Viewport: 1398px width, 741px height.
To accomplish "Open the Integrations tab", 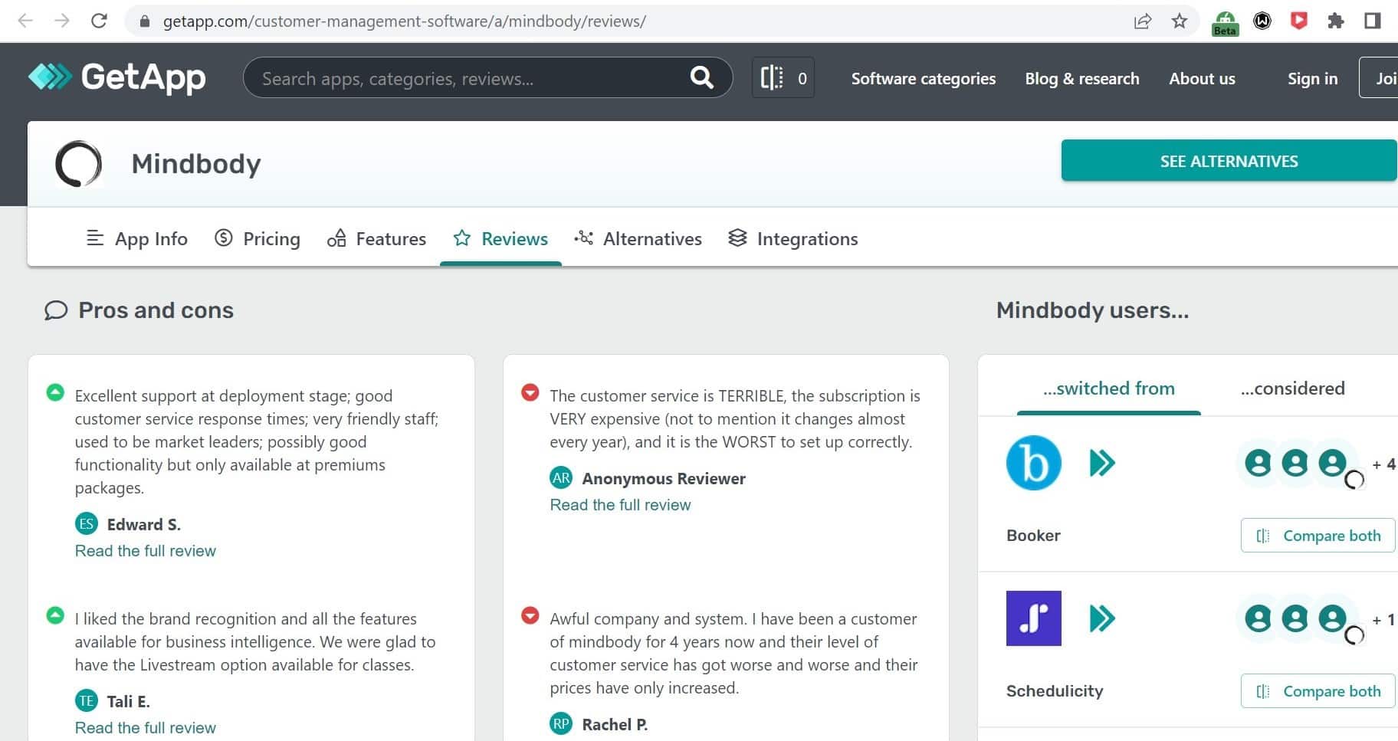I will (793, 239).
